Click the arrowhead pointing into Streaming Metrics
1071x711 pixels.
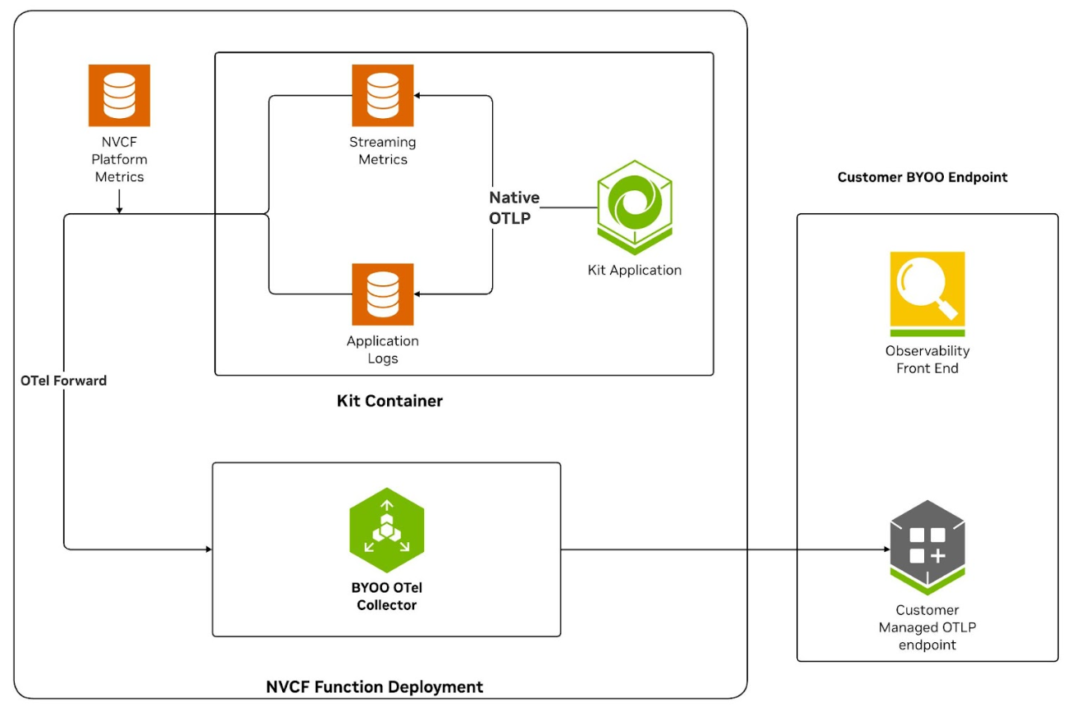click(419, 96)
